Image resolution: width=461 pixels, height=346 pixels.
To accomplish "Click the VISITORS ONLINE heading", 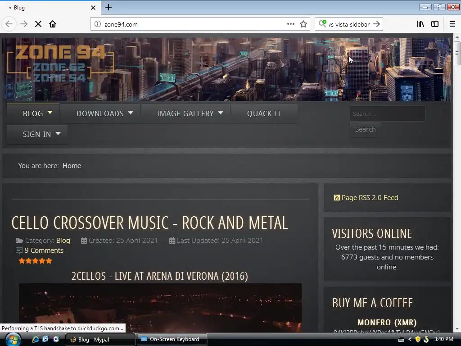I will 372,234.
